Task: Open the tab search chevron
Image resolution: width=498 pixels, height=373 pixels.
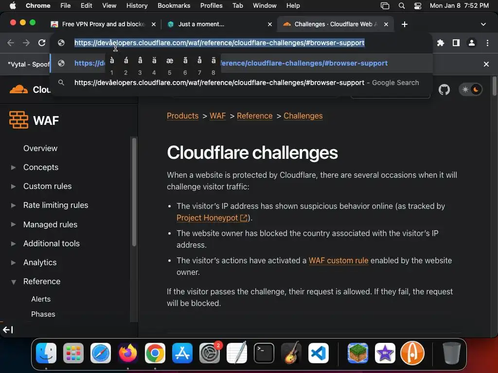Action: [483, 24]
